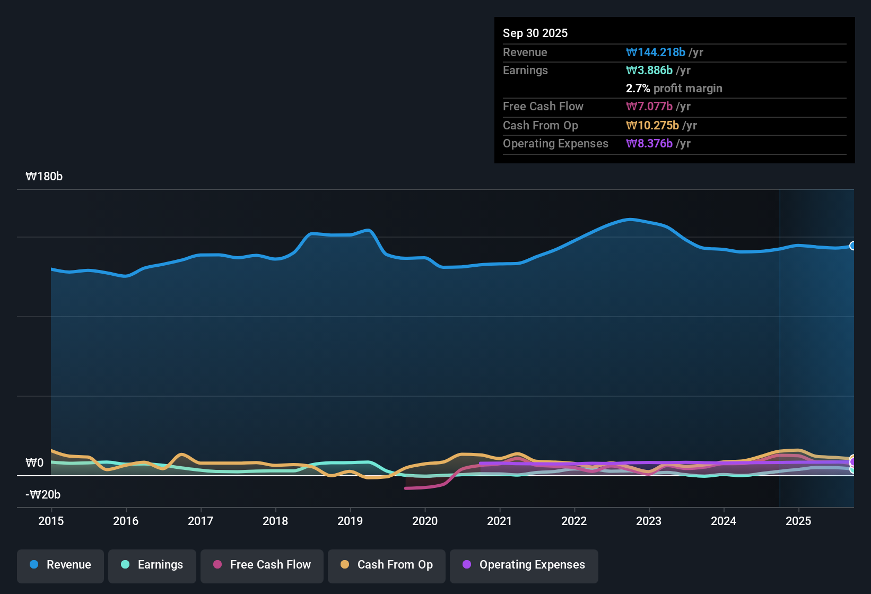Click the ₩10.275b Cash From Op value
Screen dimensions: 871x594
click(x=652, y=125)
